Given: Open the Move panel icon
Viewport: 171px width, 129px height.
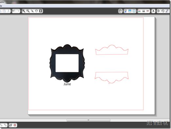Looking at the screenshot, I should point(159,11).
